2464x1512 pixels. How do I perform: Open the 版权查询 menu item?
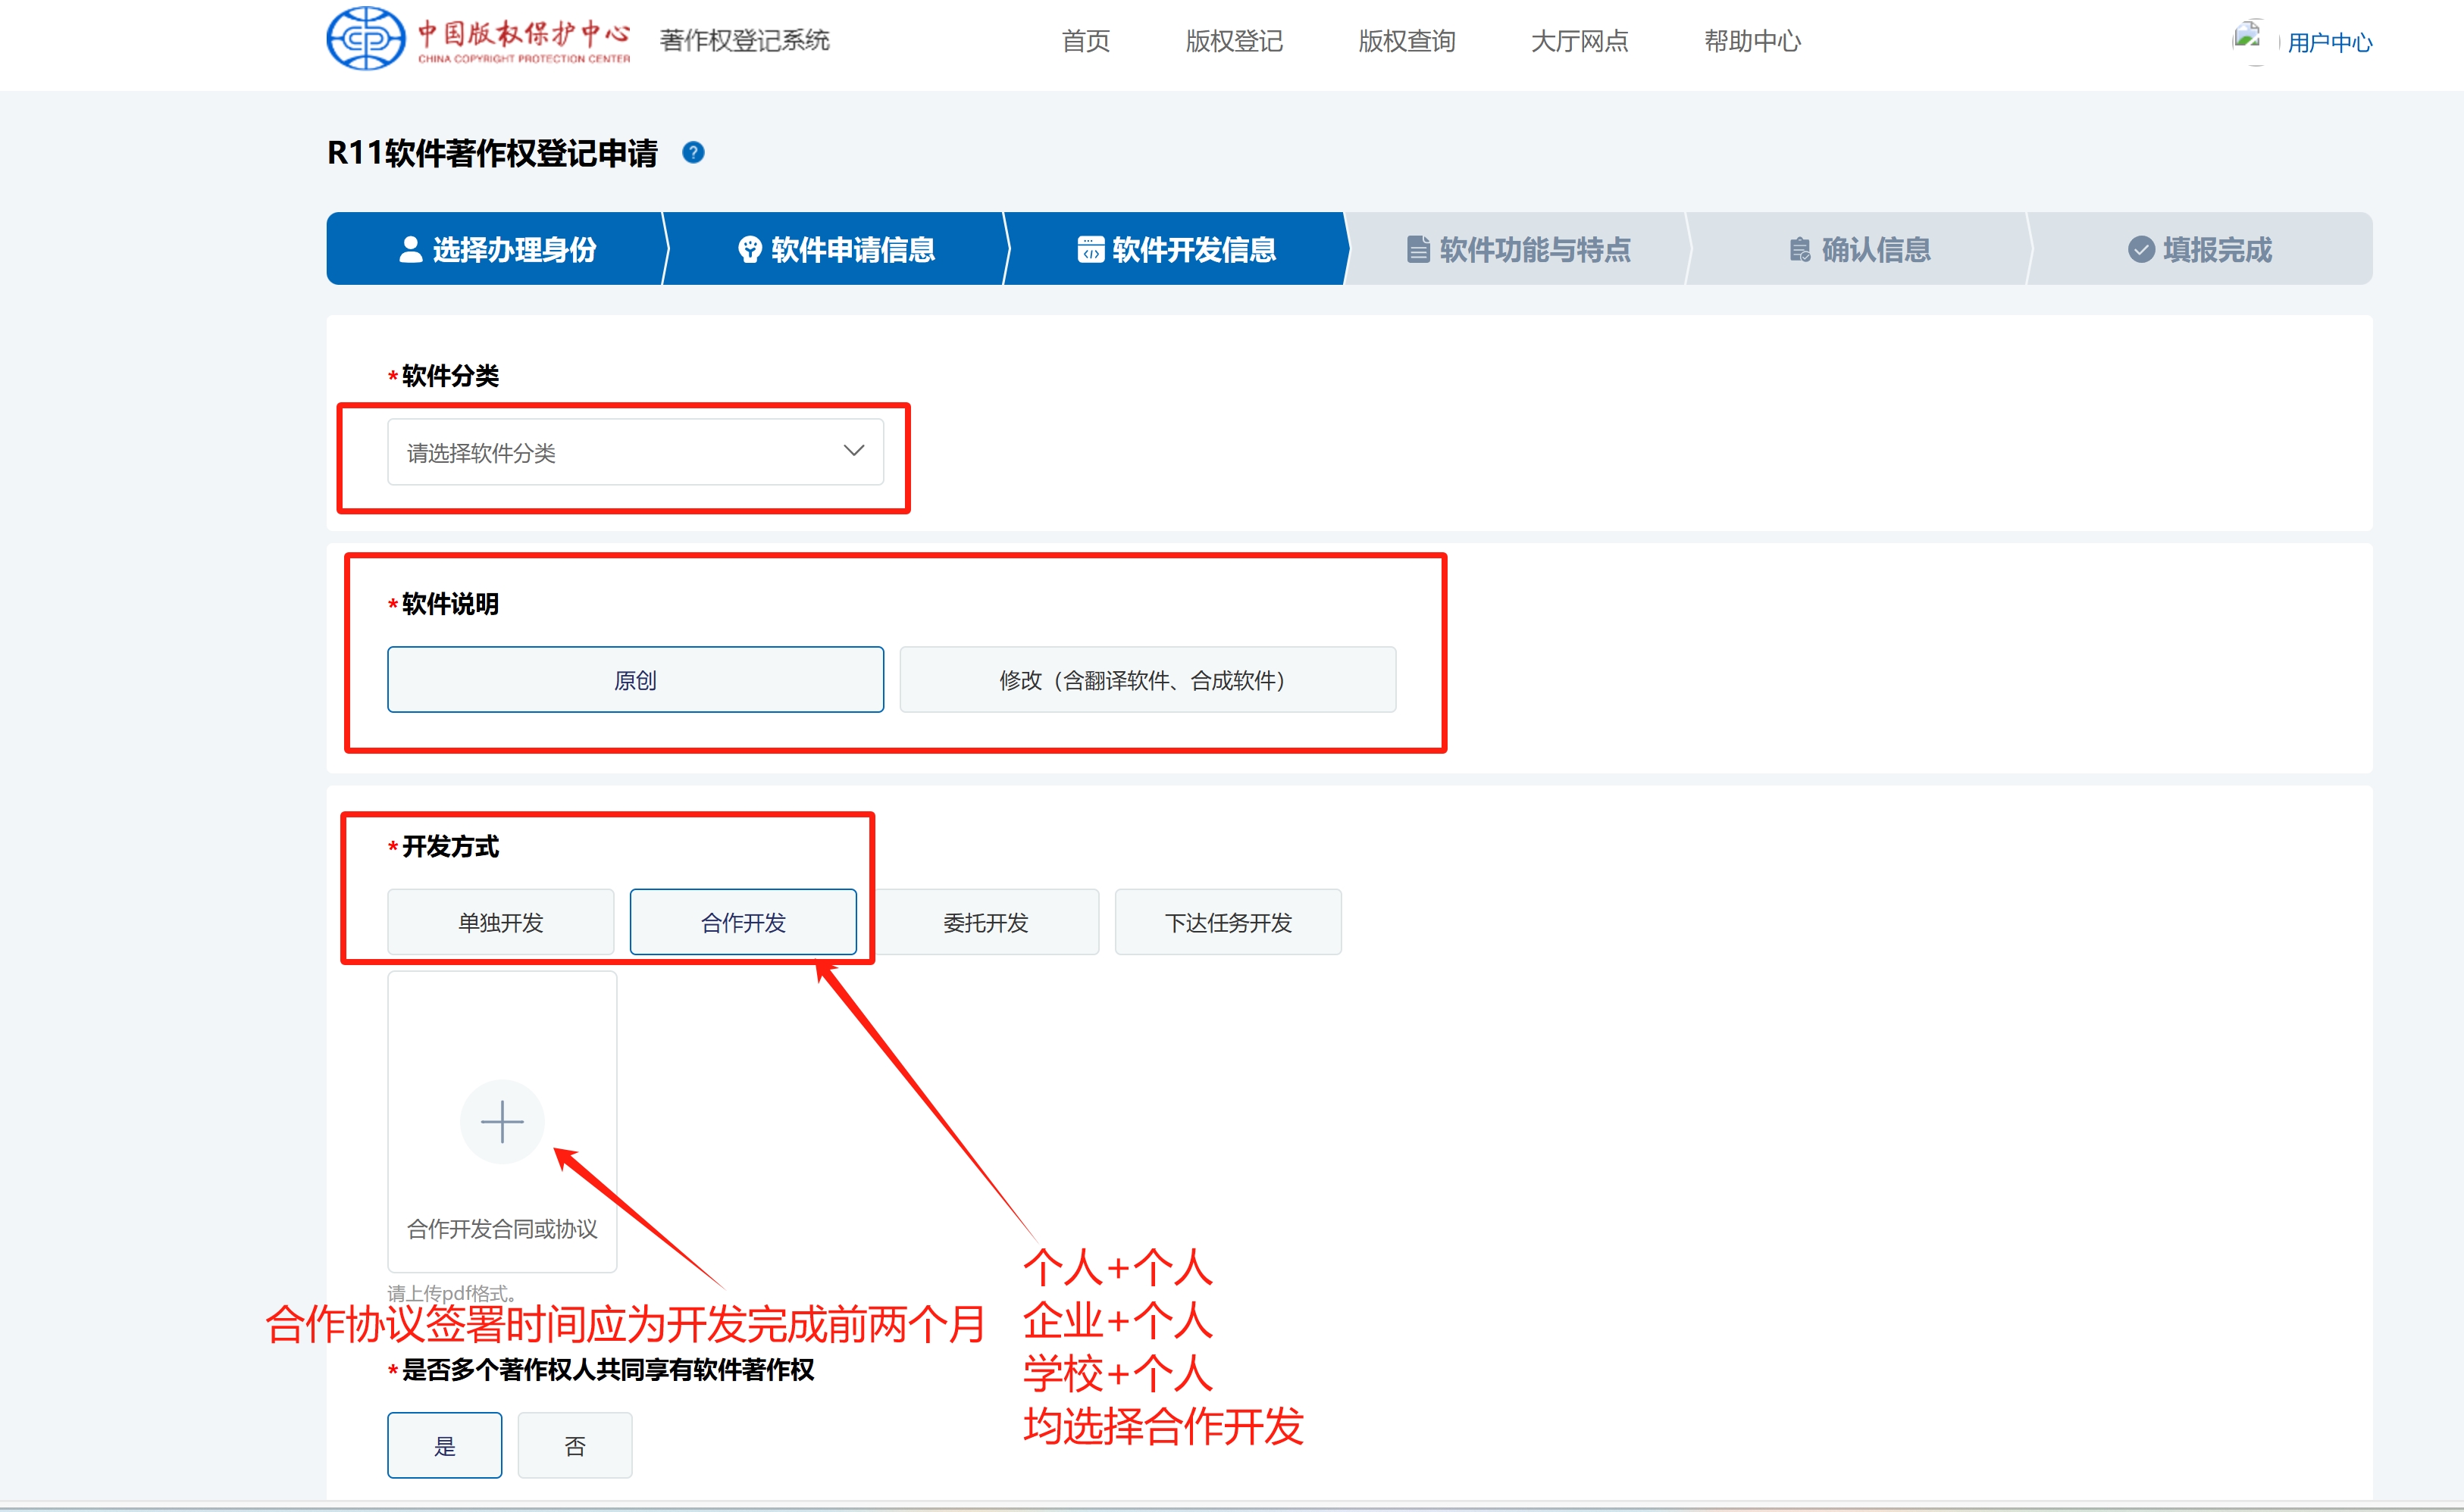[x=1407, y=41]
